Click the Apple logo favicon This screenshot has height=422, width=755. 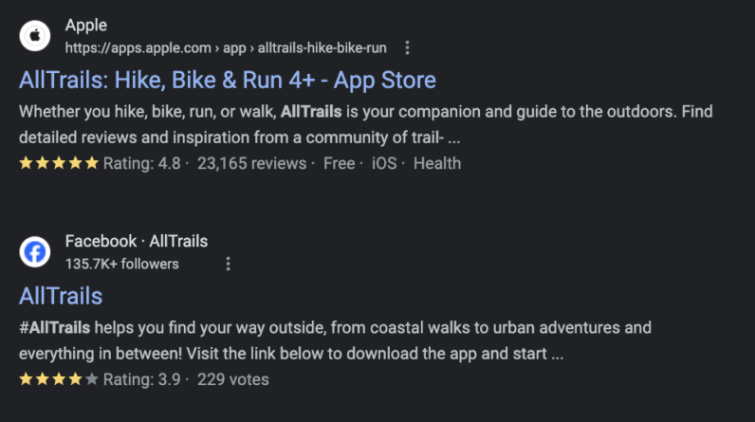point(35,36)
